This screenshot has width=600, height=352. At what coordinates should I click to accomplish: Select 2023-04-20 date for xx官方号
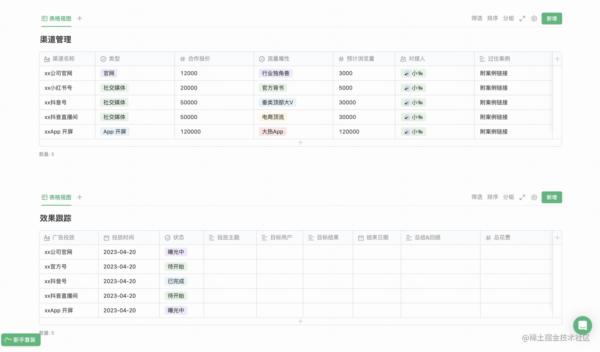click(x=129, y=267)
